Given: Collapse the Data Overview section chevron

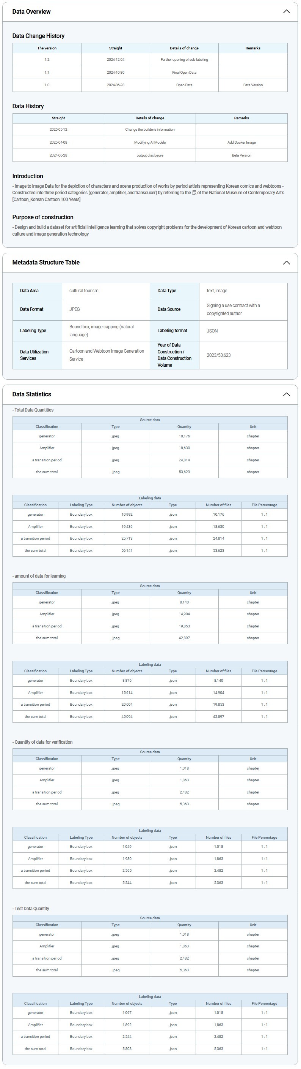Looking at the screenshot, I should coord(286,12).
